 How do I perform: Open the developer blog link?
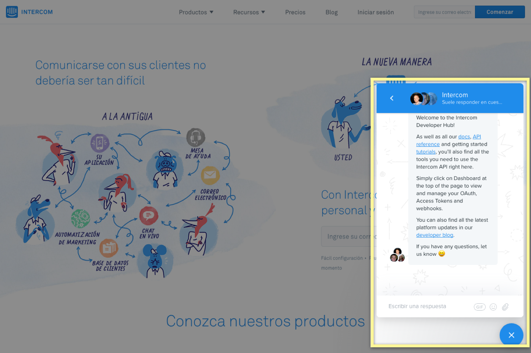click(x=434, y=235)
